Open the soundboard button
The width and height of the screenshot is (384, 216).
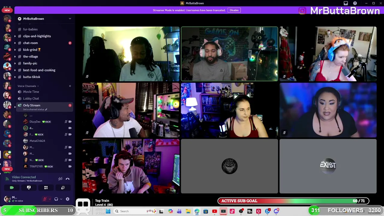tap(63, 187)
